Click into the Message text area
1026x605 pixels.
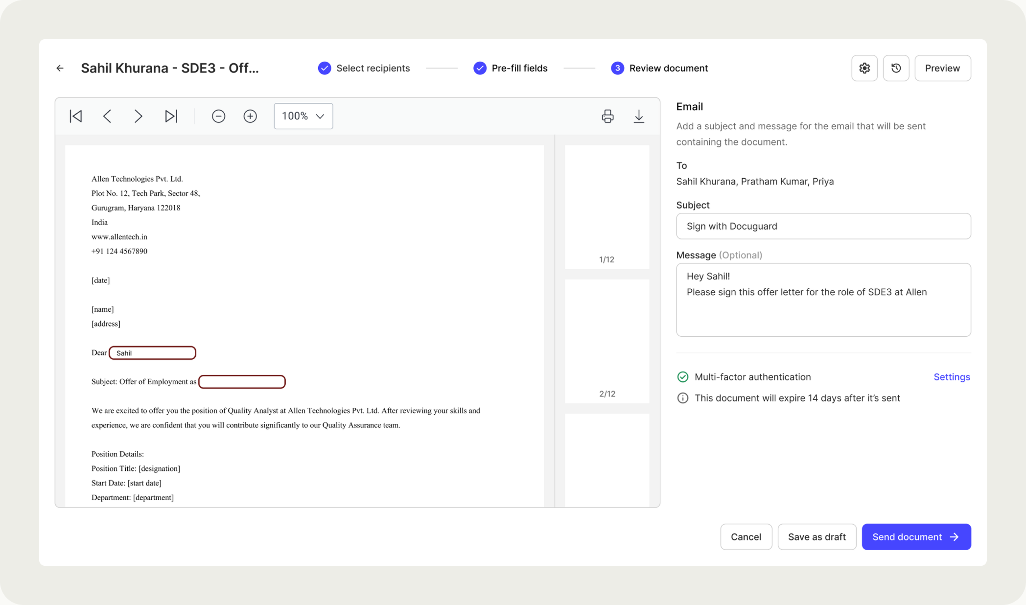click(823, 300)
